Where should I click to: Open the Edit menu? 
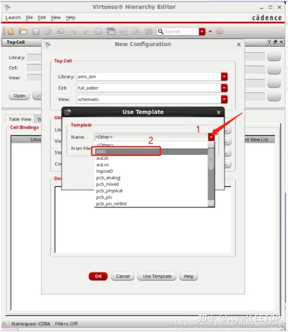[42, 18]
